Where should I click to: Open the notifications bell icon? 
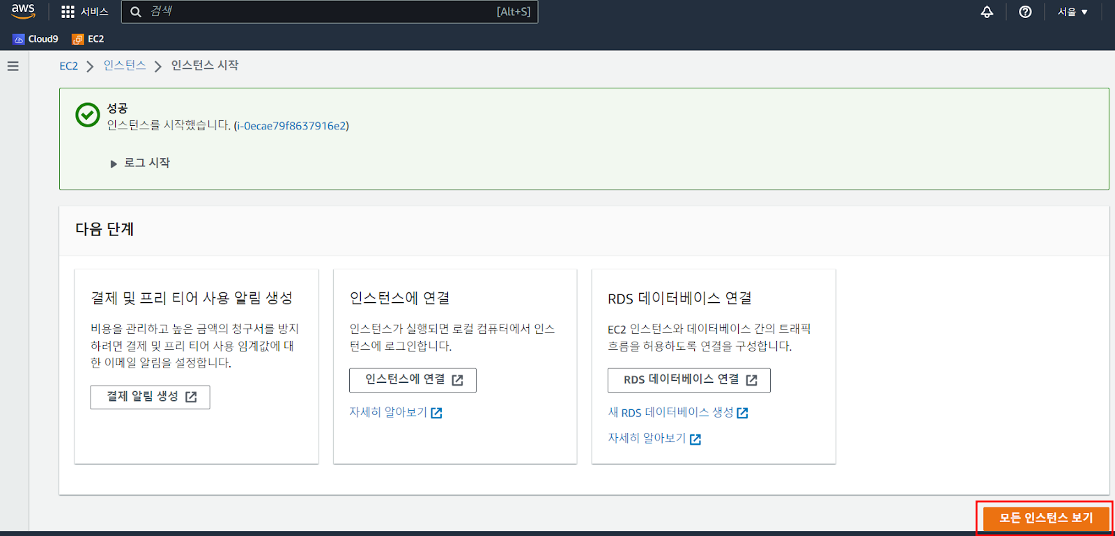987,12
